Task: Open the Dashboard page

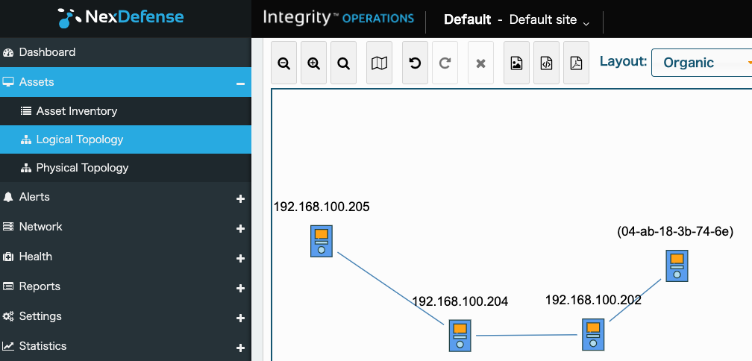Action: (47, 52)
